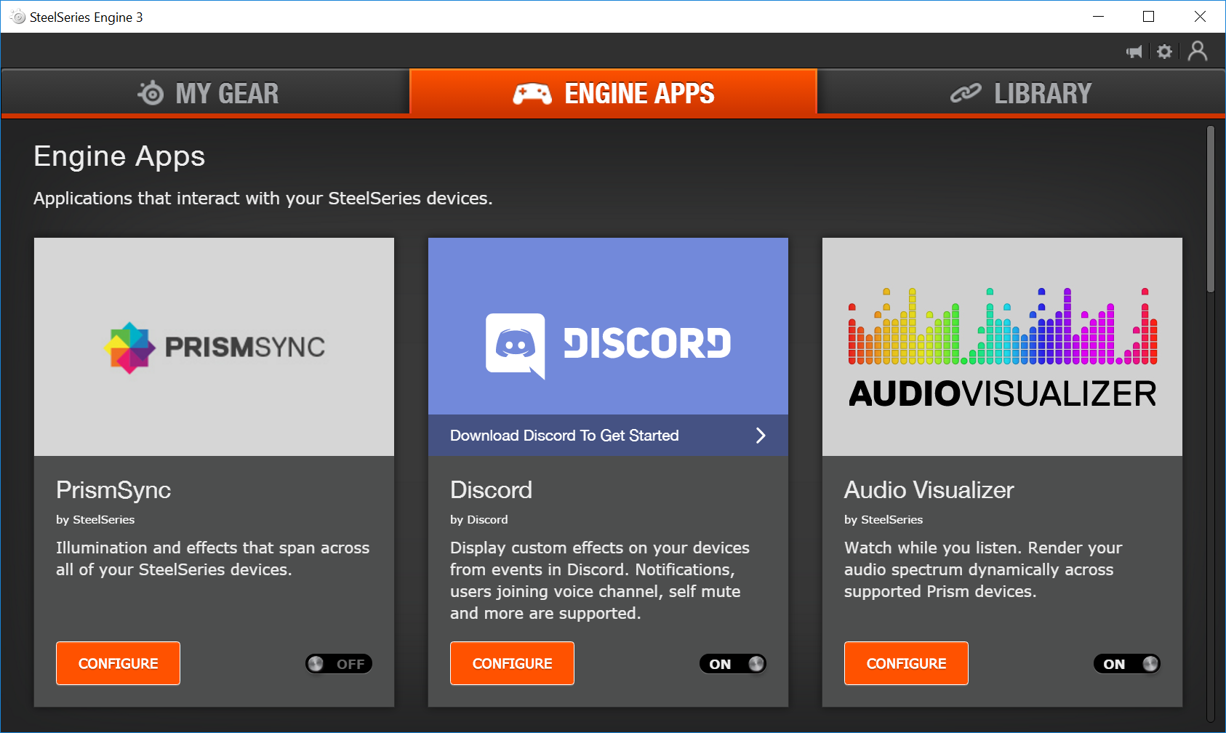Open the LIBRARY tab
Image resolution: width=1226 pixels, height=733 pixels.
(x=1022, y=93)
